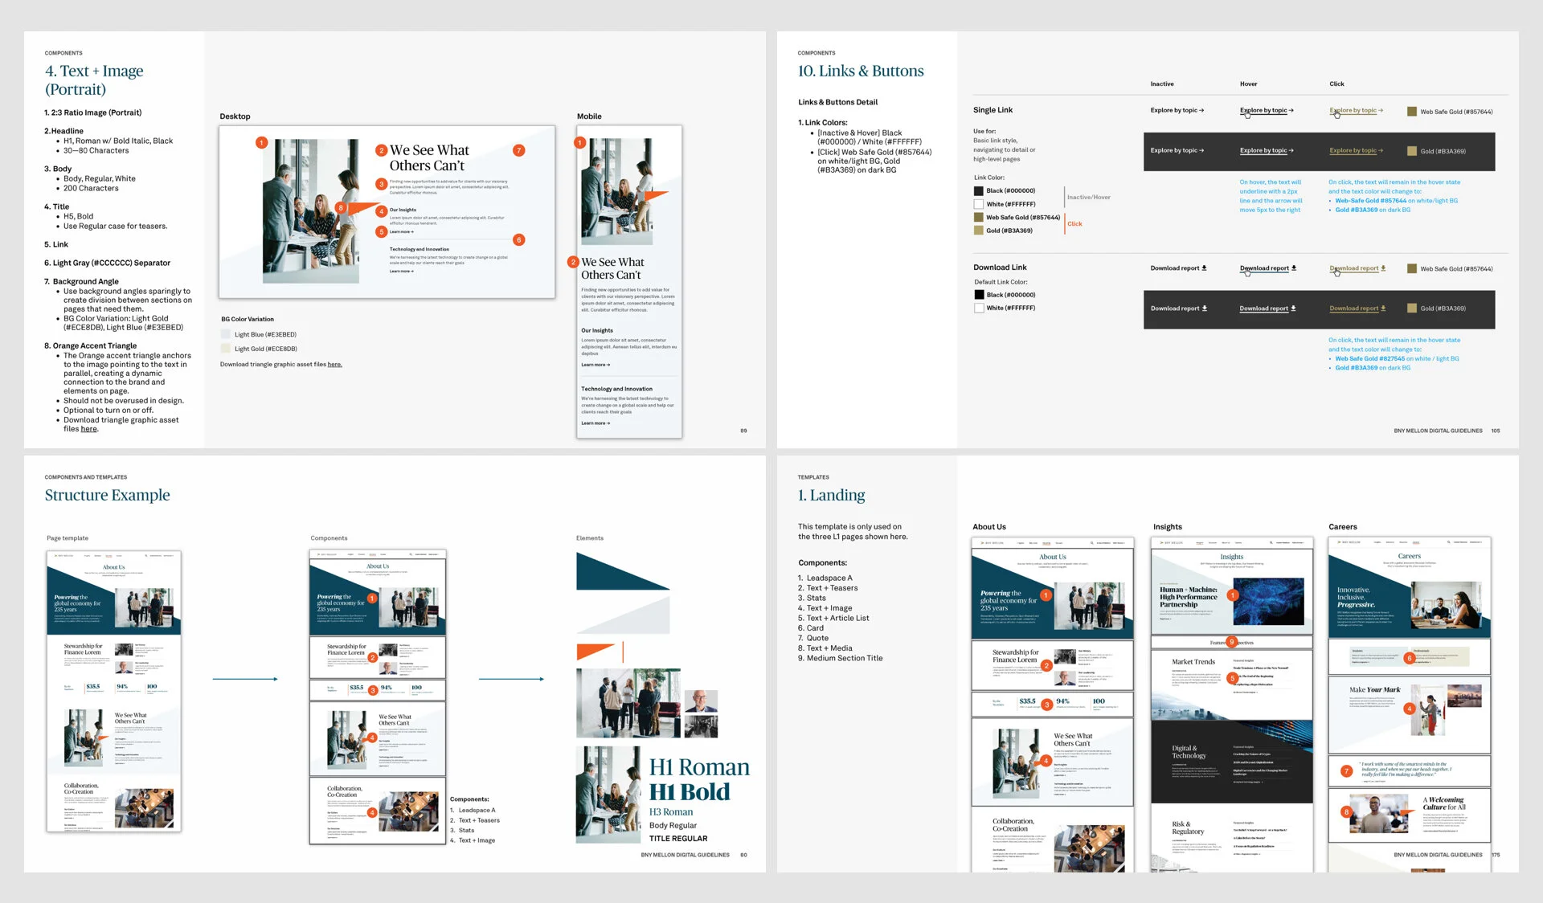Click the Light Blue #E3EBED swatch
This screenshot has width=1543, height=903.
[x=226, y=334]
